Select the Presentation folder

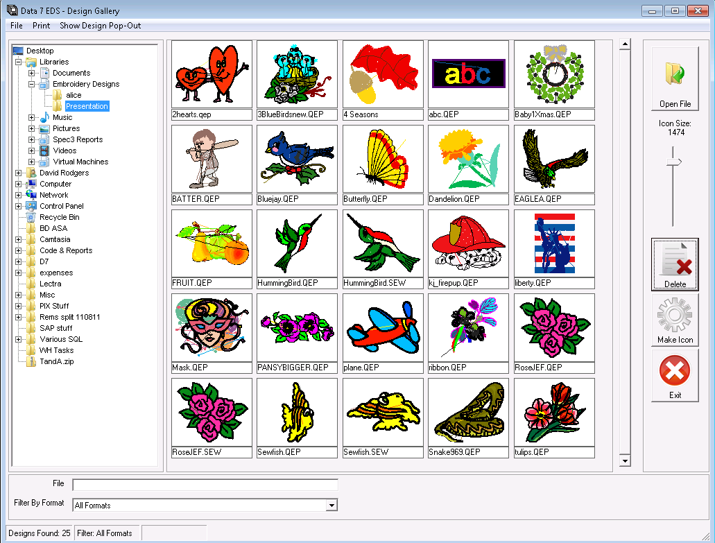tap(87, 106)
